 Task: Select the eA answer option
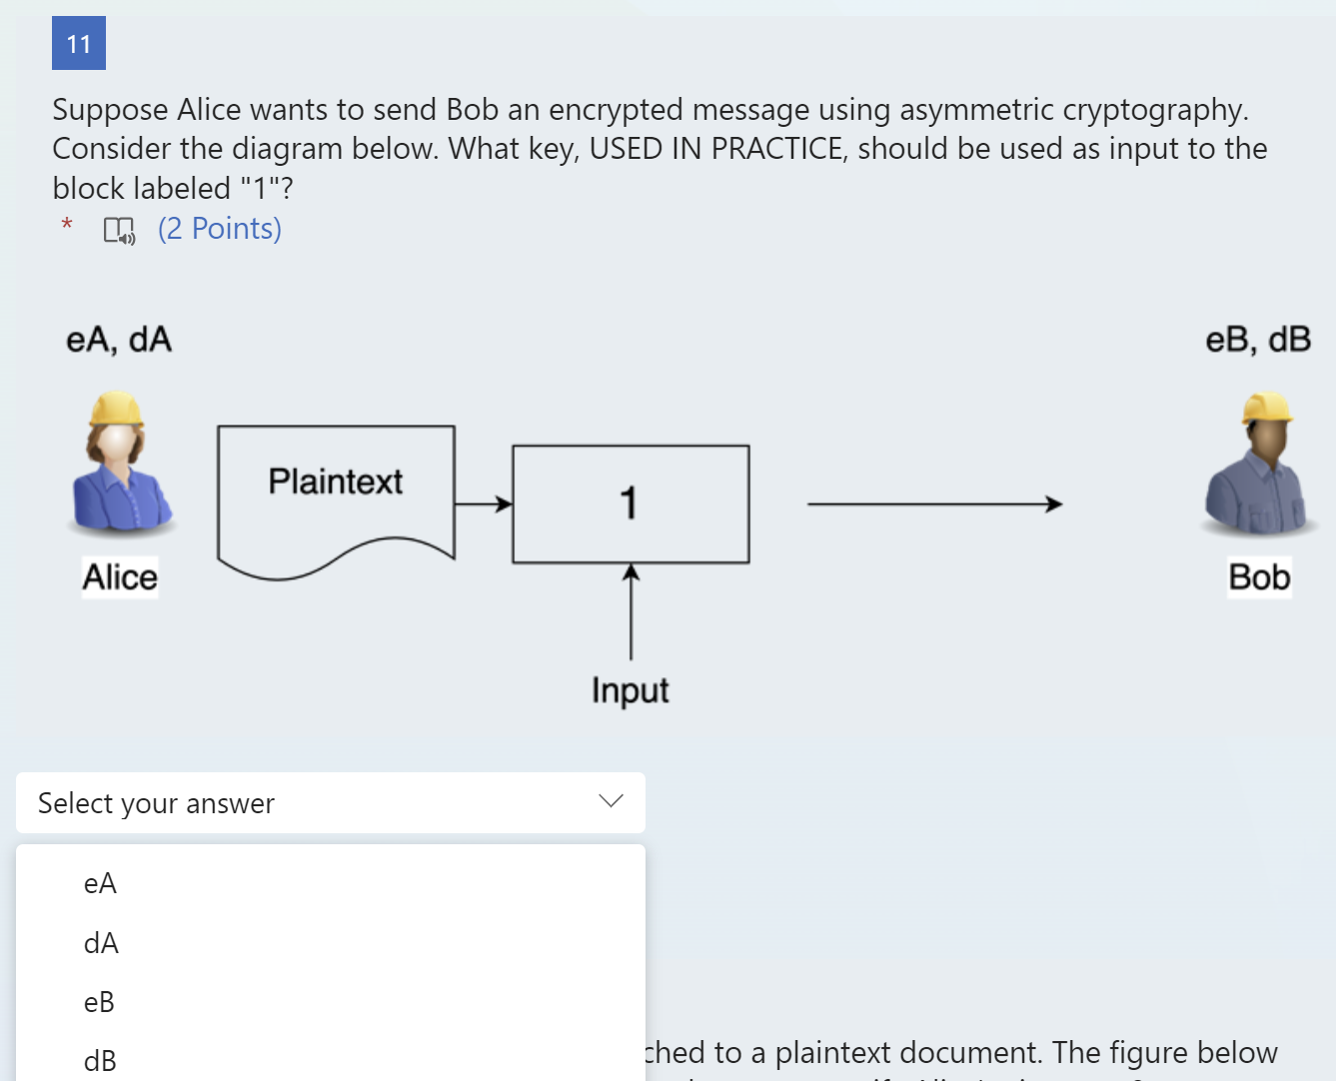click(100, 883)
